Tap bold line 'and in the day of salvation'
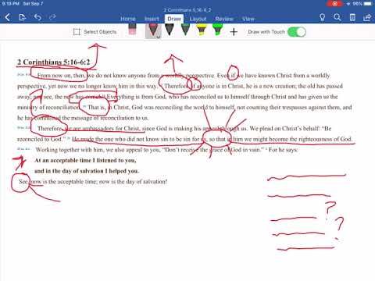375x281 pixels. (87, 171)
